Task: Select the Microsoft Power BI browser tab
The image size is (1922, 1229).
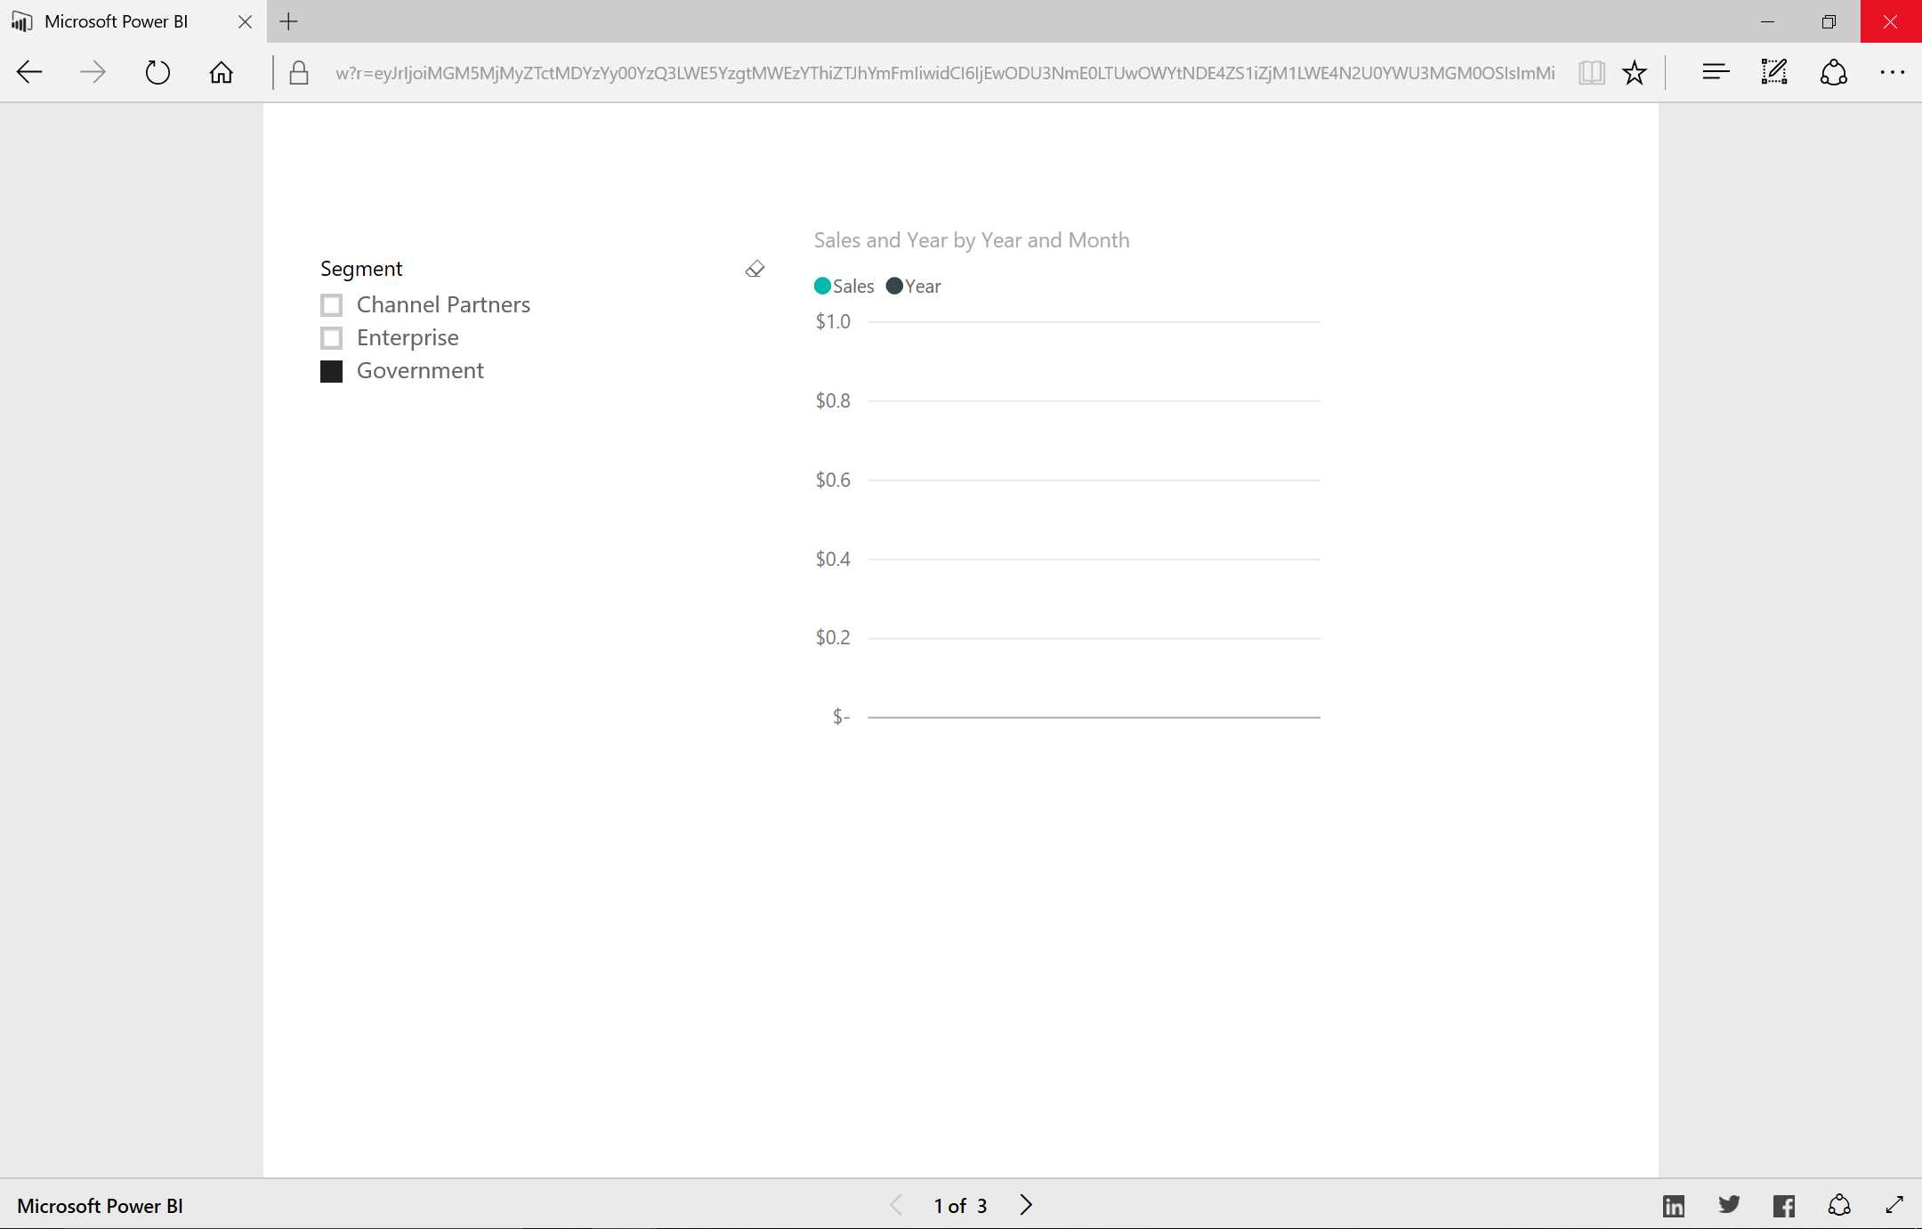Action: pos(116,20)
